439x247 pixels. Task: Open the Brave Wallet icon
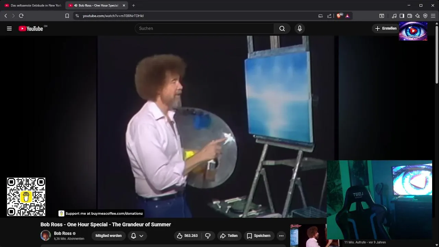coord(410,16)
